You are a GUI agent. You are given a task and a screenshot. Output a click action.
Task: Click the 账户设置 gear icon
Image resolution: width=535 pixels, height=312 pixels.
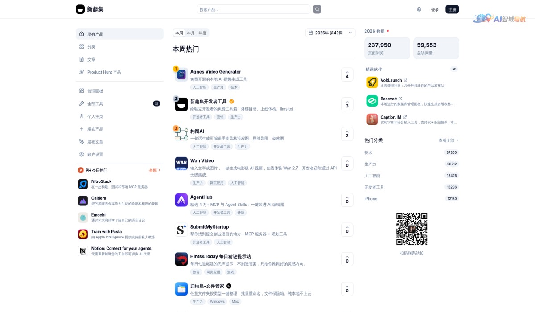[82, 154]
